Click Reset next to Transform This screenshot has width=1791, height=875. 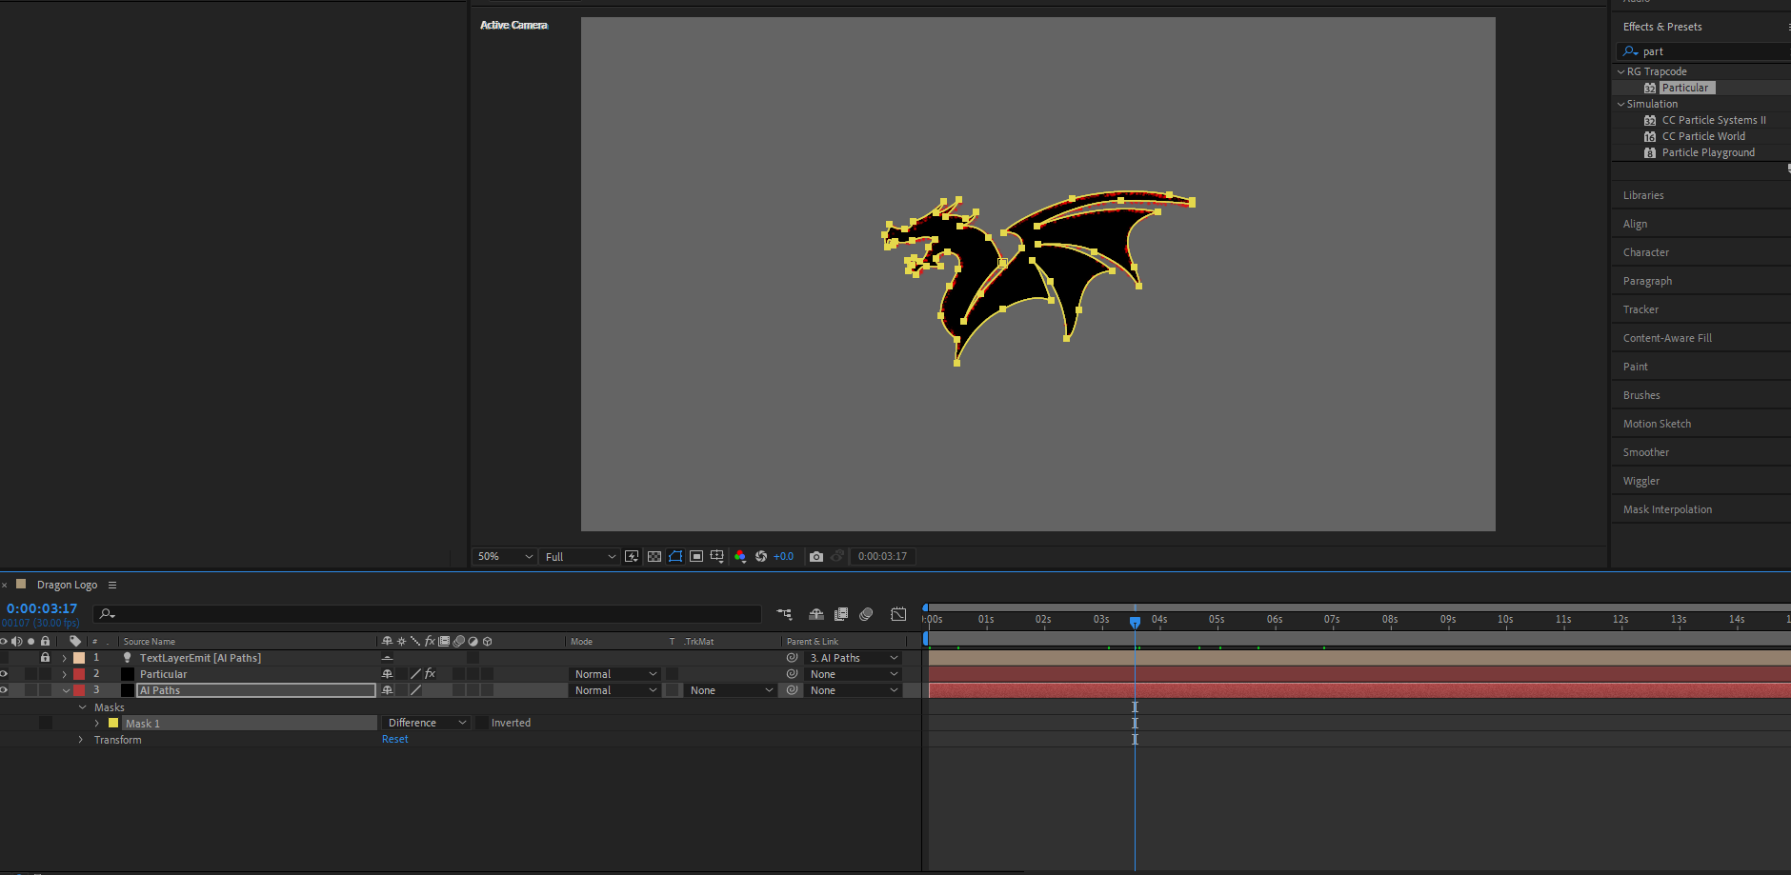(394, 739)
